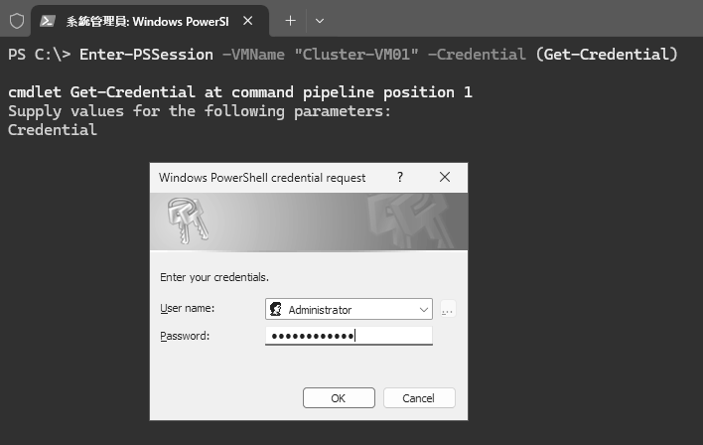This screenshot has height=445, width=703.
Task: Click the browse ellipsis button beside username
Action: tap(448, 309)
